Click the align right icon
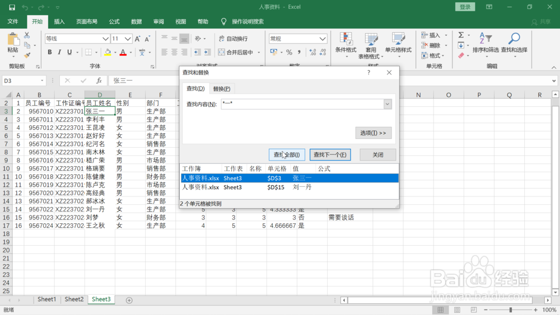 (x=184, y=52)
